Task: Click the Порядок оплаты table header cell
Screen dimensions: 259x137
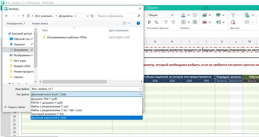Action: (229, 77)
